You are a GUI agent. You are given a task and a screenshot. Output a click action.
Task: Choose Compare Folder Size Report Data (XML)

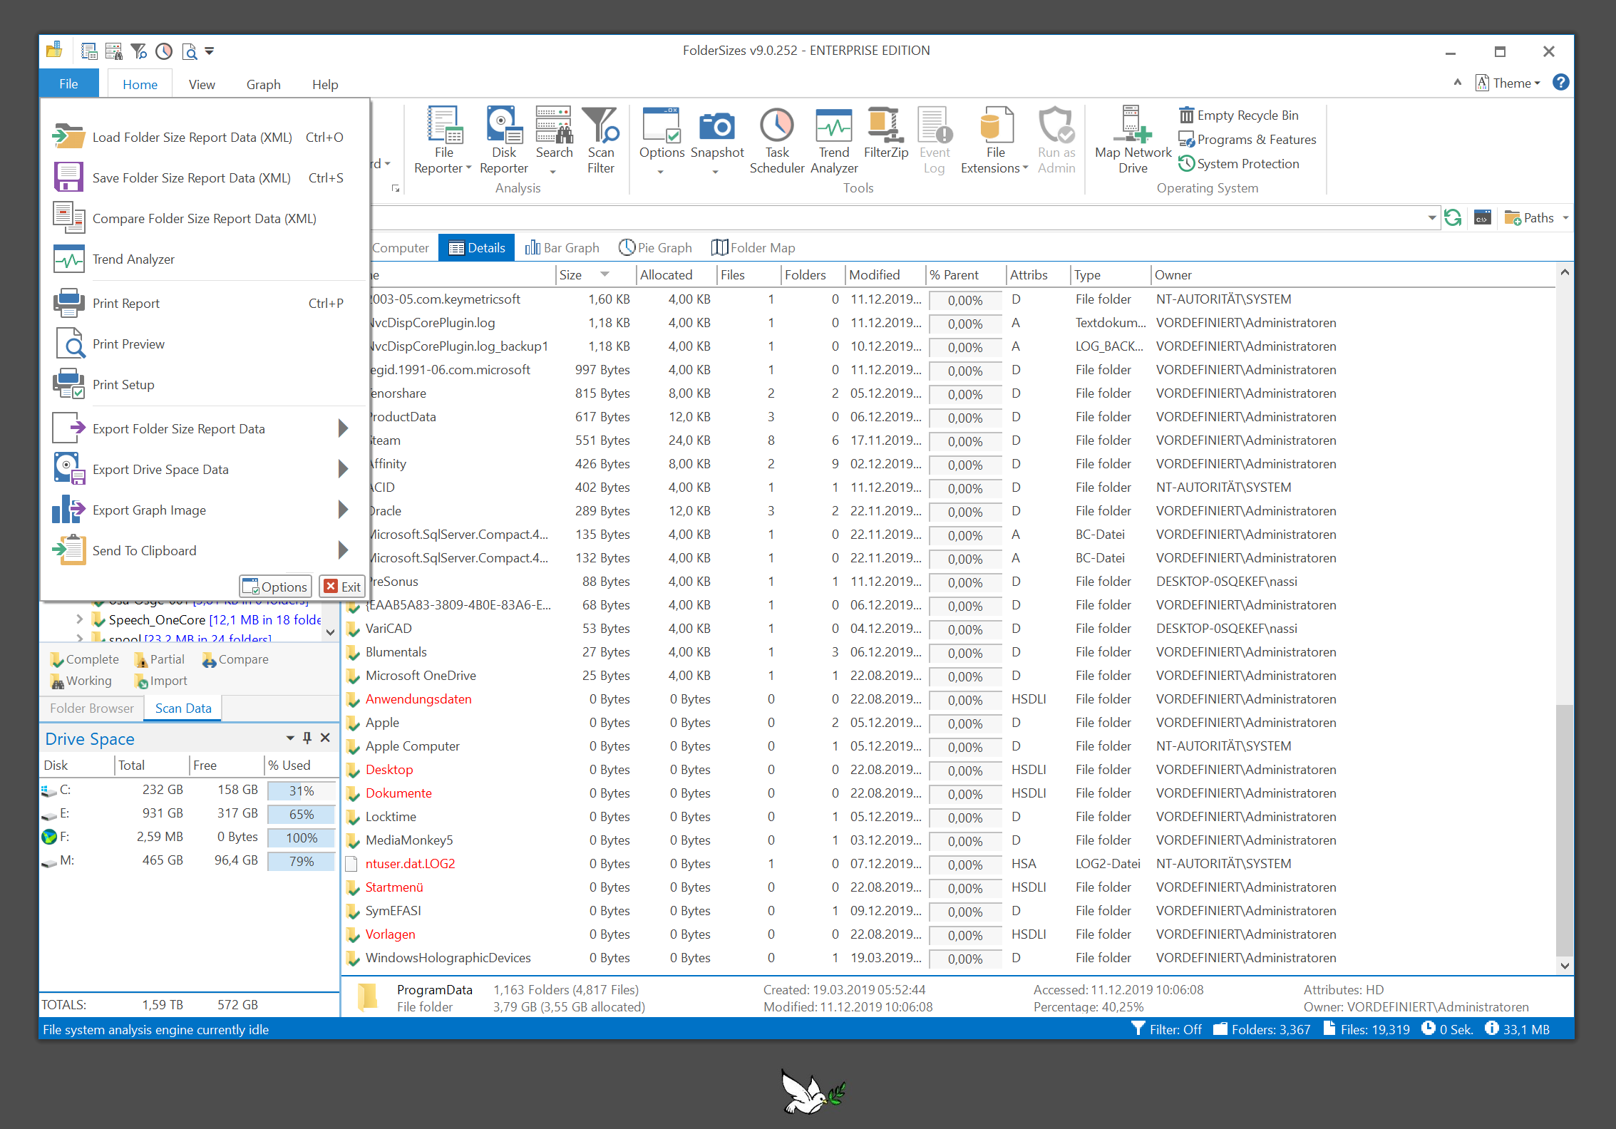(203, 218)
